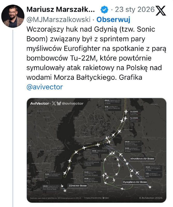The width and height of the screenshot is (173, 207).
Task: Open the blue @avivector mention in tweet text
Action: click(x=44, y=87)
